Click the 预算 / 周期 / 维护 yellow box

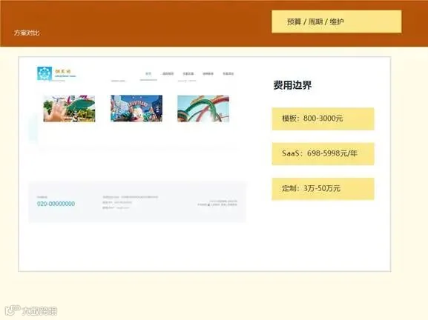coord(337,21)
